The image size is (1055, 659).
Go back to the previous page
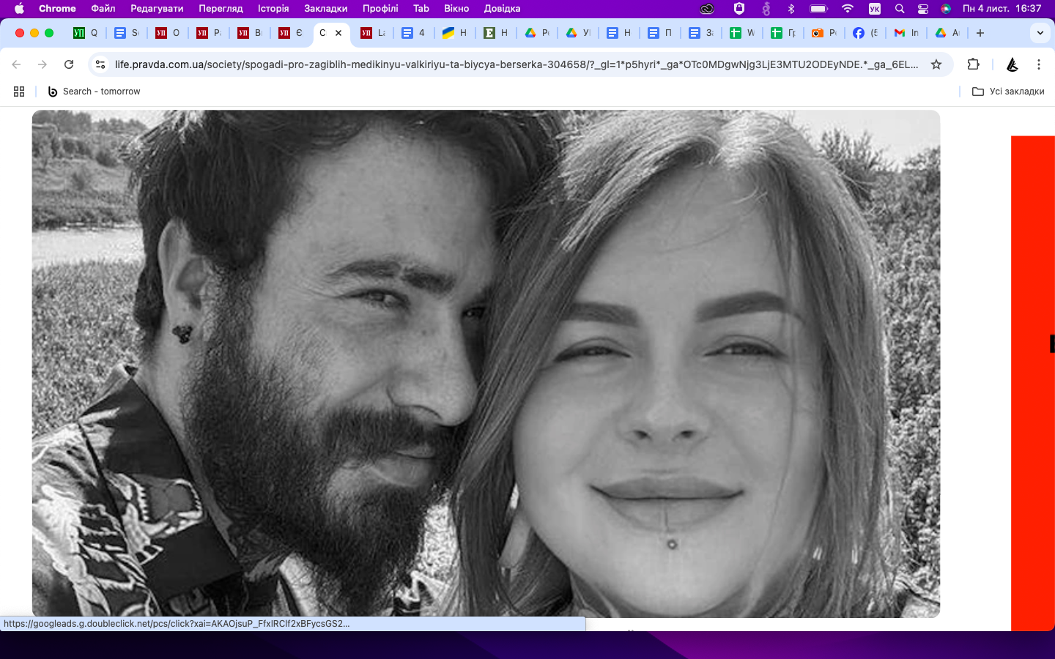tap(16, 64)
